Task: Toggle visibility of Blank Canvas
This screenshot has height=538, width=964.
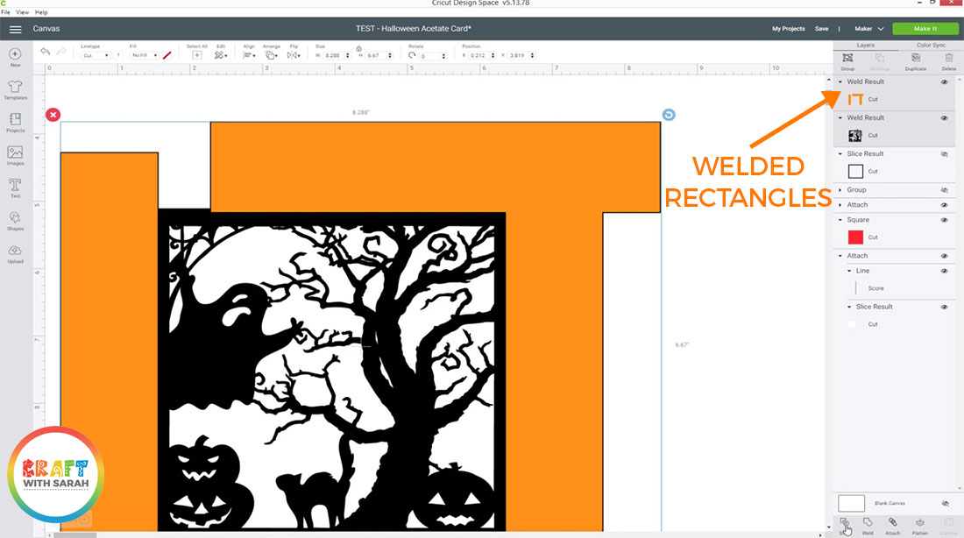Action: click(945, 504)
